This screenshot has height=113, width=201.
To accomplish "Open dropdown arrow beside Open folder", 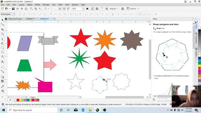I will coord(9,9).
